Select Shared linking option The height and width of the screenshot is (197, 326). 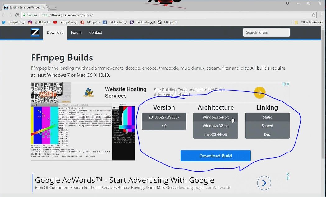(x=267, y=126)
